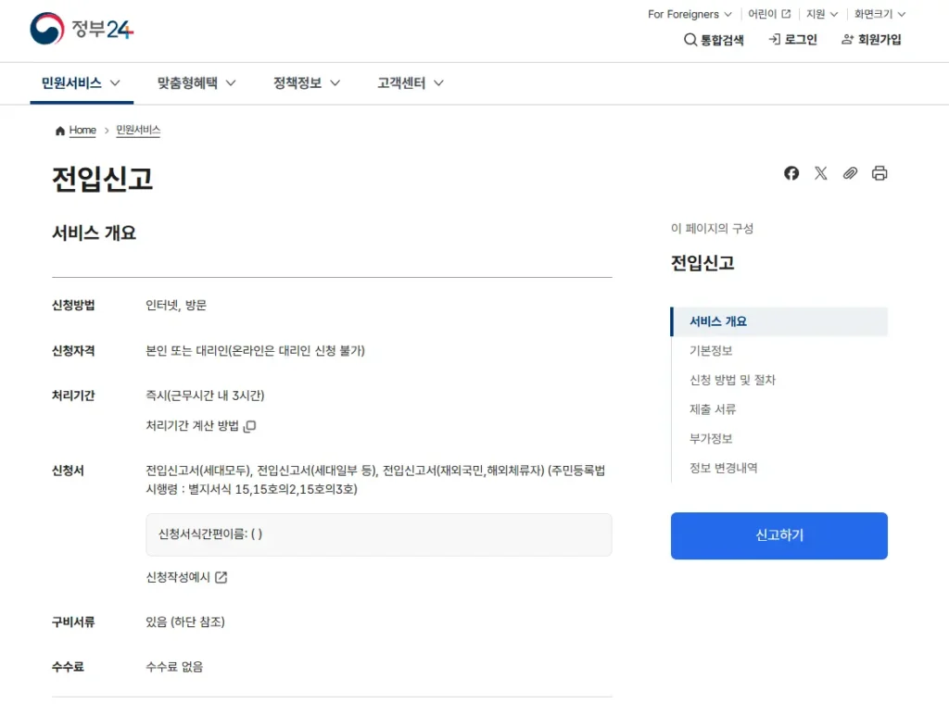Copy the page link using the paperclip icon
This screenshot has width=949, height=716.
(x=850, y=173)
